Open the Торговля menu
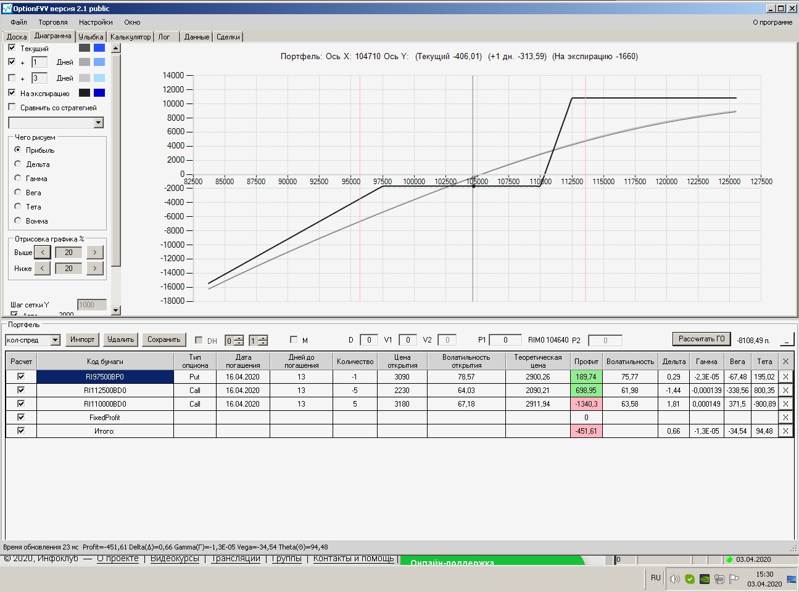Screen dimensions: 799x592 click(53, 22)
